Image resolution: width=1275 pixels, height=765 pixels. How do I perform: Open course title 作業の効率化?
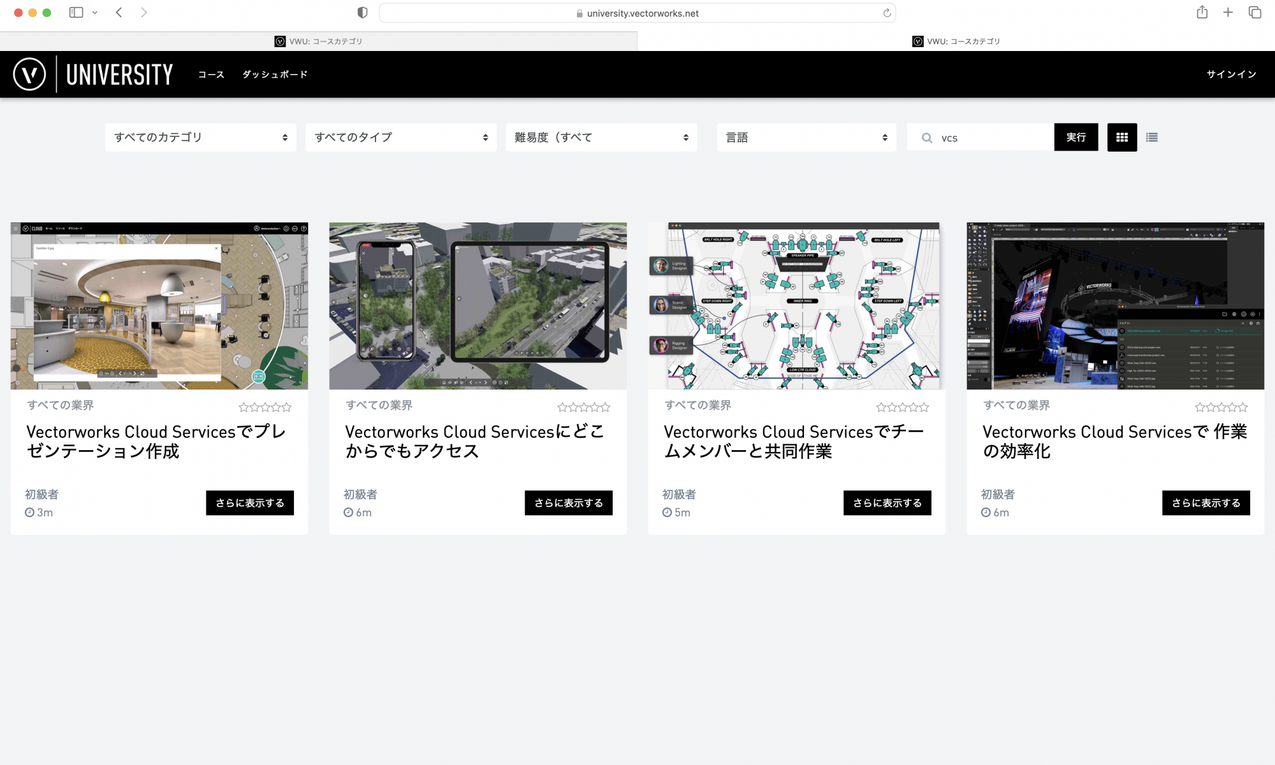coord(1114,441)
